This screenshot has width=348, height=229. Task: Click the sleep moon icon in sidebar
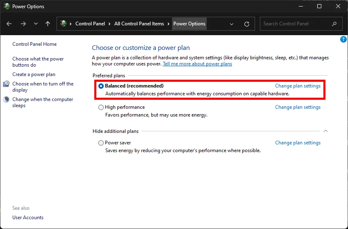coord(6,99)
